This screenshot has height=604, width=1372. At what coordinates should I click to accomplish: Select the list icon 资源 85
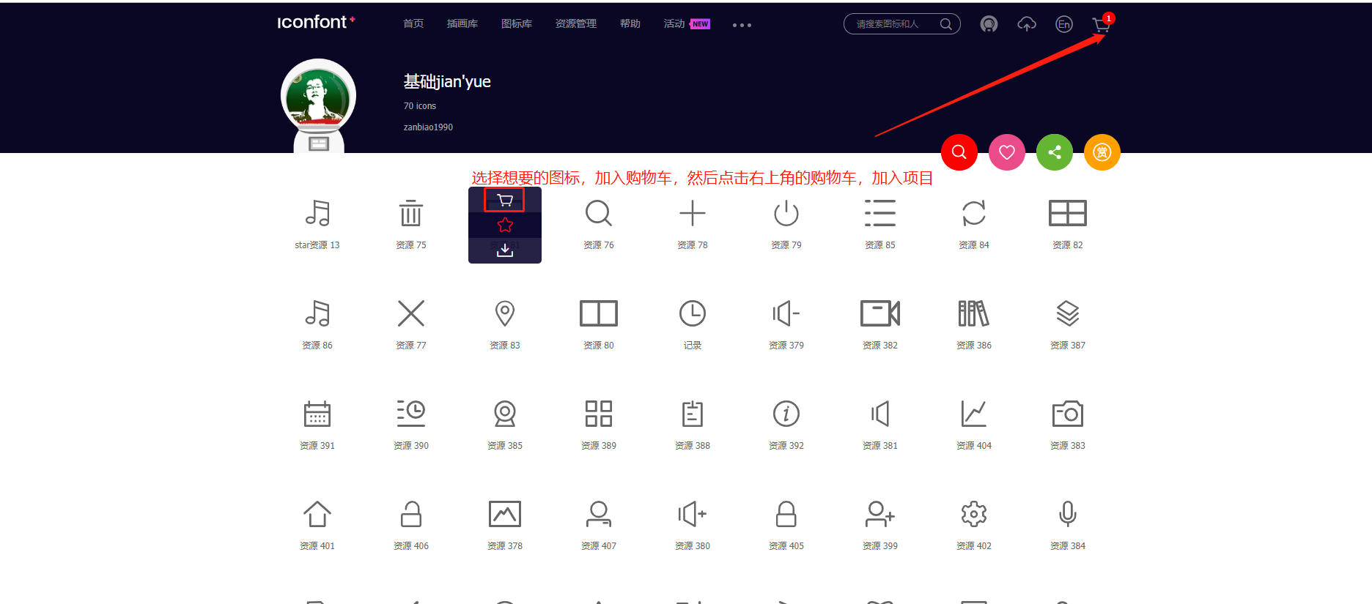pyautogui.click(x=880, y=213)
